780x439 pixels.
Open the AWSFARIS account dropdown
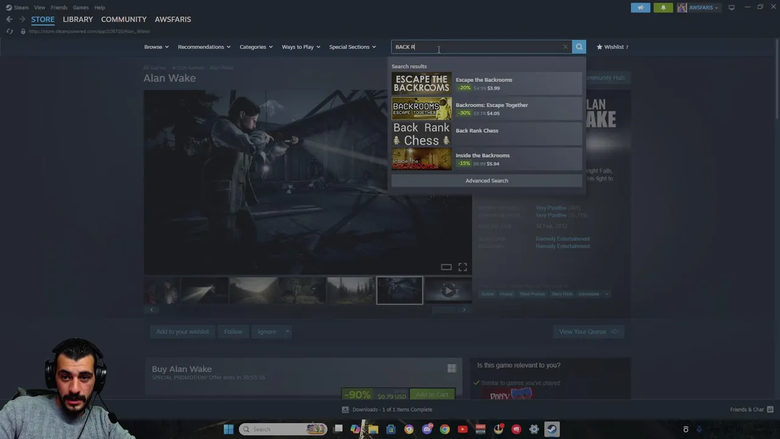tap(698, 7)
